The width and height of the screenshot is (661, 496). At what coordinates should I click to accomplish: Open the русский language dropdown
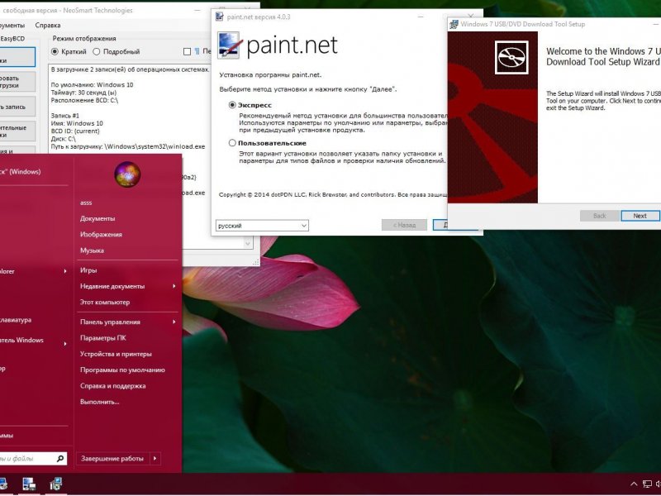click(x=262, y=225)
